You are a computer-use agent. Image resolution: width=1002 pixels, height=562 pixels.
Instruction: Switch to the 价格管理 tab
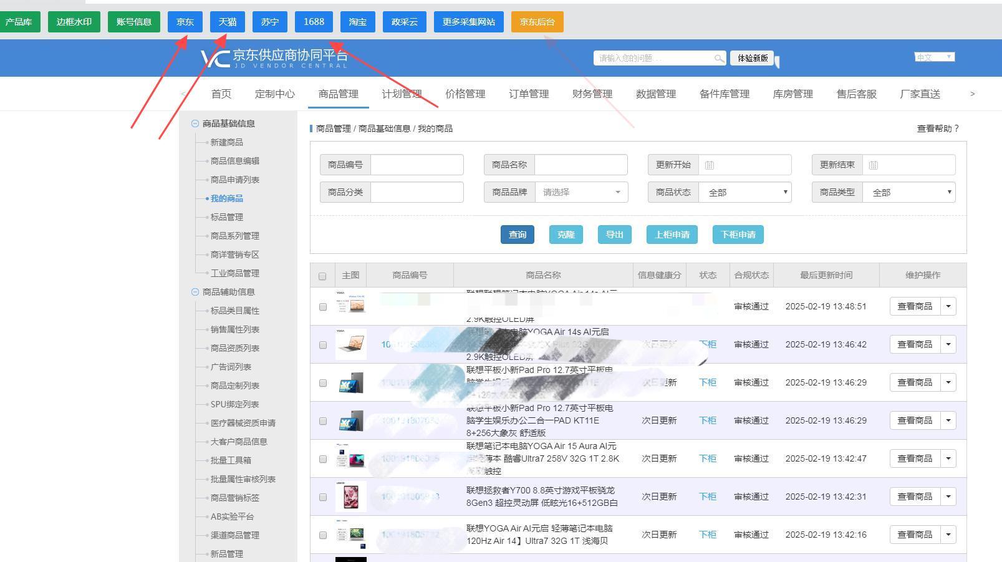tap(465, 94)
